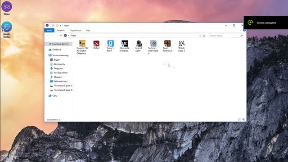Click the search magnifier icon

click(242, 36)
